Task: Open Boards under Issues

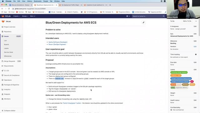Action: tap(7, 45)
